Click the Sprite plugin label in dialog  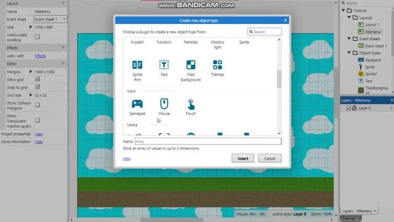pos(244,42)
